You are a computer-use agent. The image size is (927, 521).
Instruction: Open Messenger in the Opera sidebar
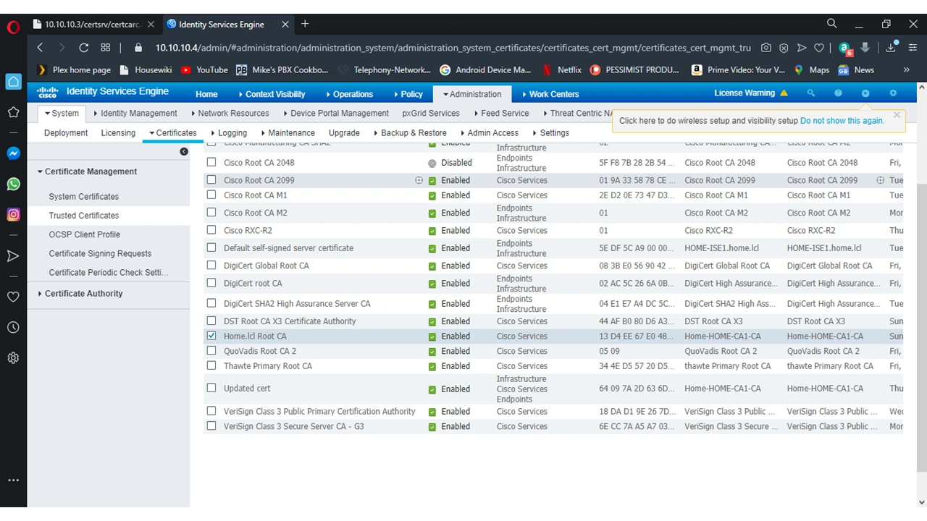coord(13,153)
